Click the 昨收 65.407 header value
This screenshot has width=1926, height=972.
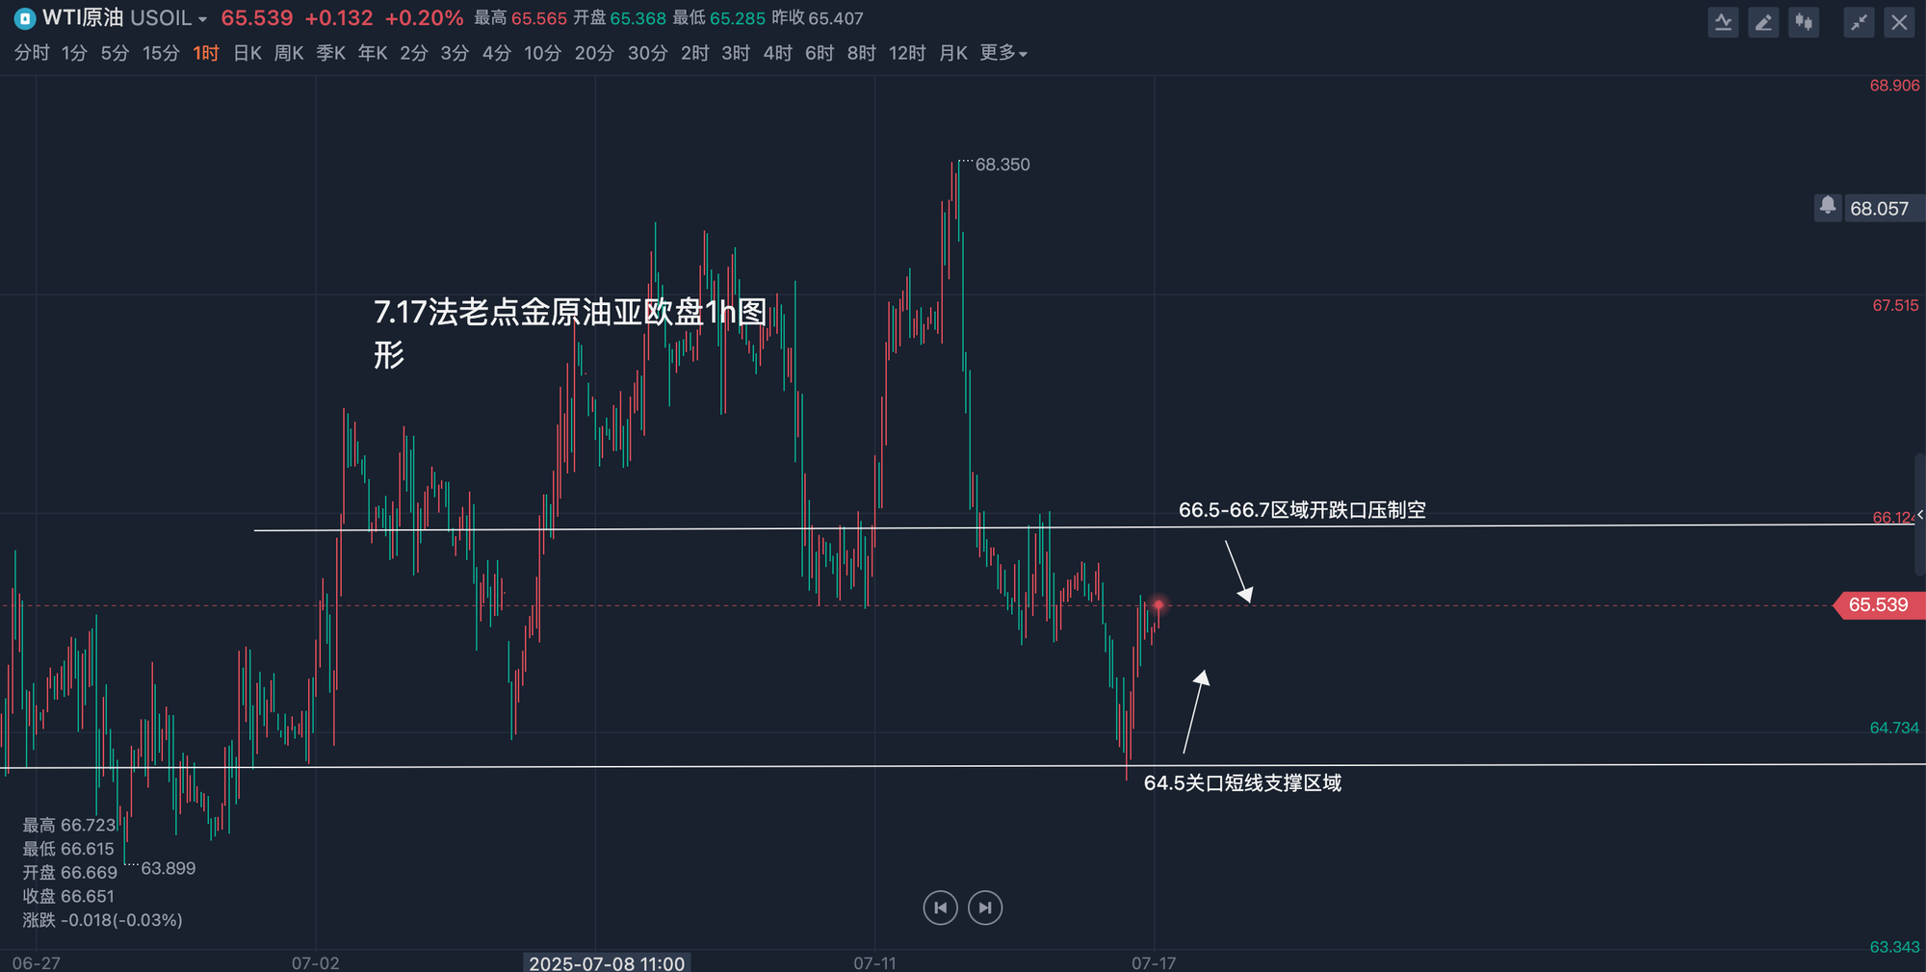pyautogui.click(x=818, y=18)
